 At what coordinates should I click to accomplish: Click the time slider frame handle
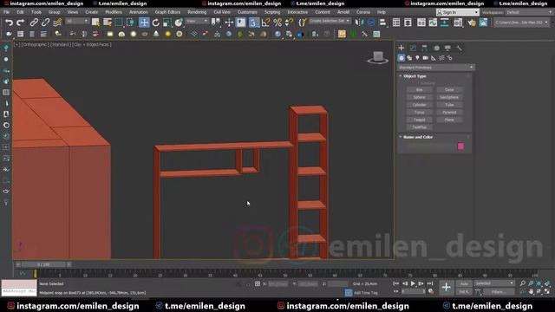point(43,264)
